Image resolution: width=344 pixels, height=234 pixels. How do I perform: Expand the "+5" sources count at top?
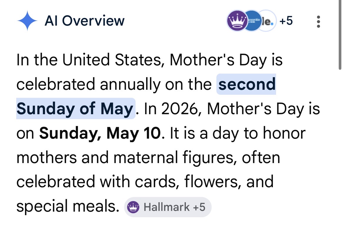286,21
